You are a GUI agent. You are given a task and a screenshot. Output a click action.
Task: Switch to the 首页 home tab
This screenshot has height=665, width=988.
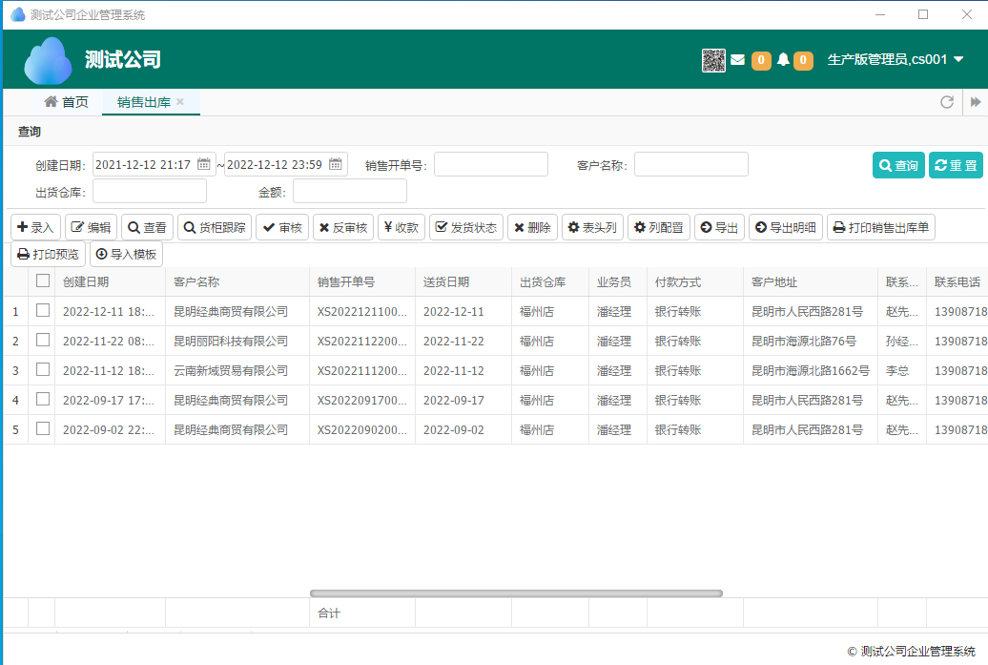tap(66, 102)
